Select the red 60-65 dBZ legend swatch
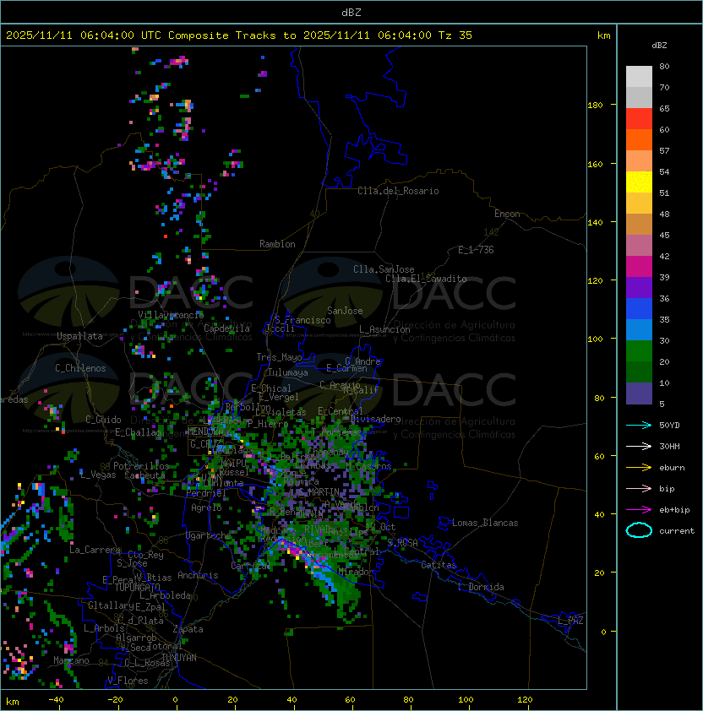703x711 pixels. (639, 119)
